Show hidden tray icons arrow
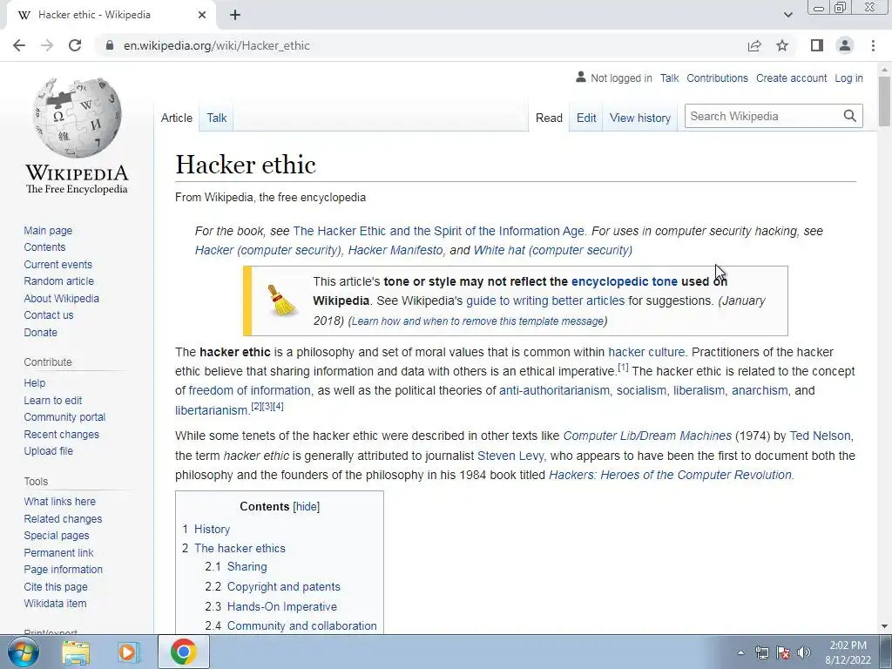Screen dimensions: 892x669 tap(740, 652)
